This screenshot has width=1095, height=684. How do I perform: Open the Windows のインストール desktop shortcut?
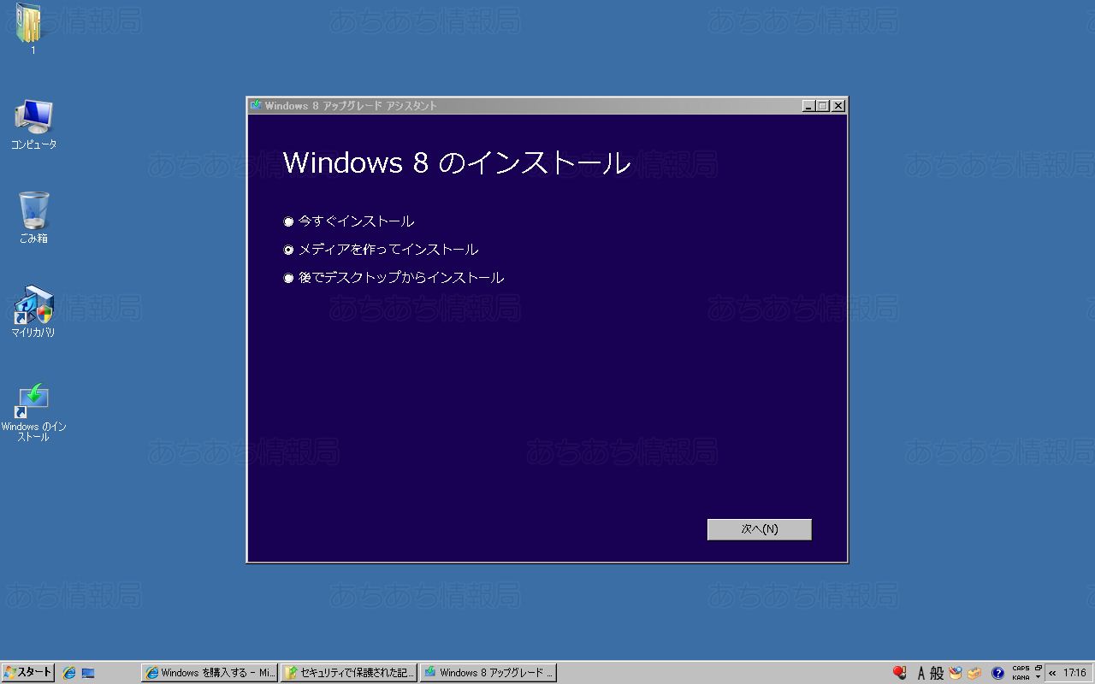pyautogui.click(x=33, y=400)
